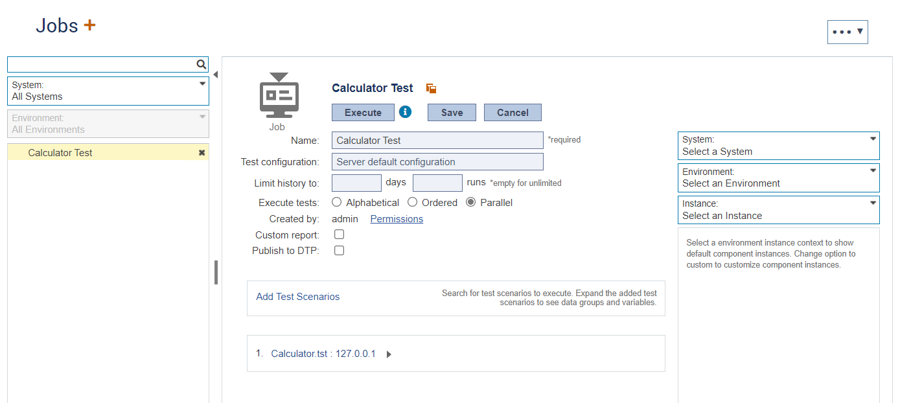Open the Select an Instance dropdown
Image resolution: width=900 pixels, height=403 pixels.
point(779,210)
